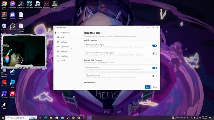
Task: Select the VALORANT desktop icon
Action: pos(46,4)
